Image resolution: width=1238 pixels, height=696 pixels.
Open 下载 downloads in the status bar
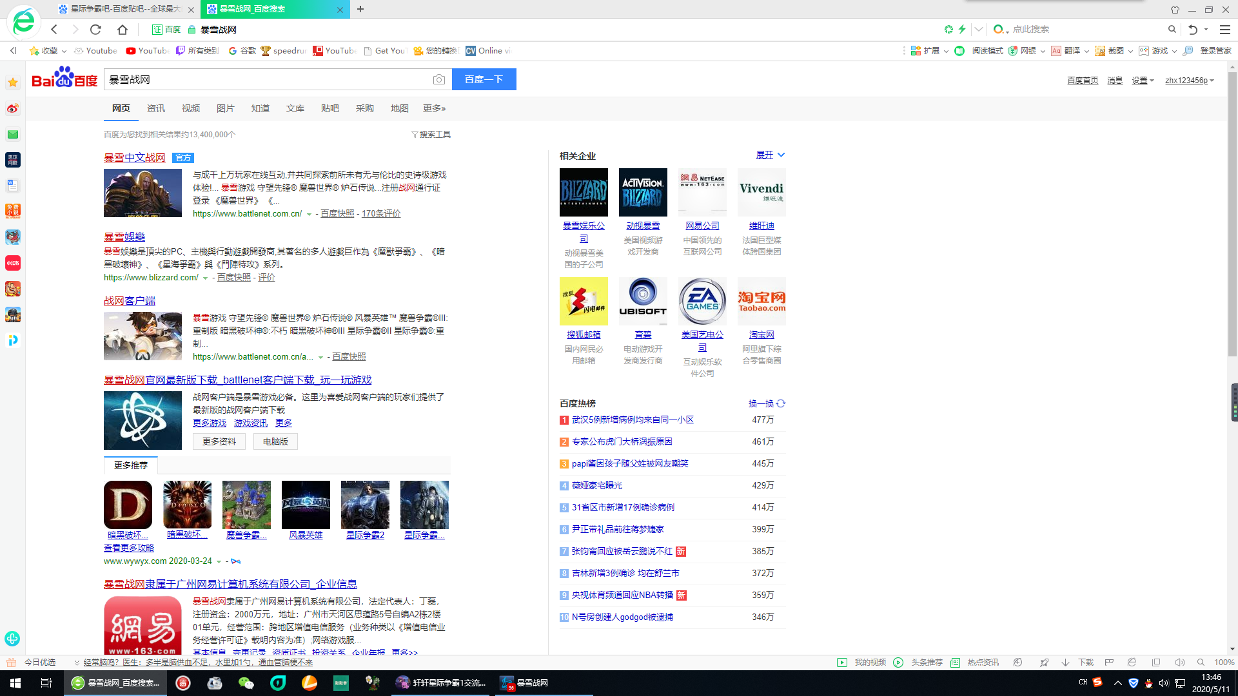tap(1077, 662)
